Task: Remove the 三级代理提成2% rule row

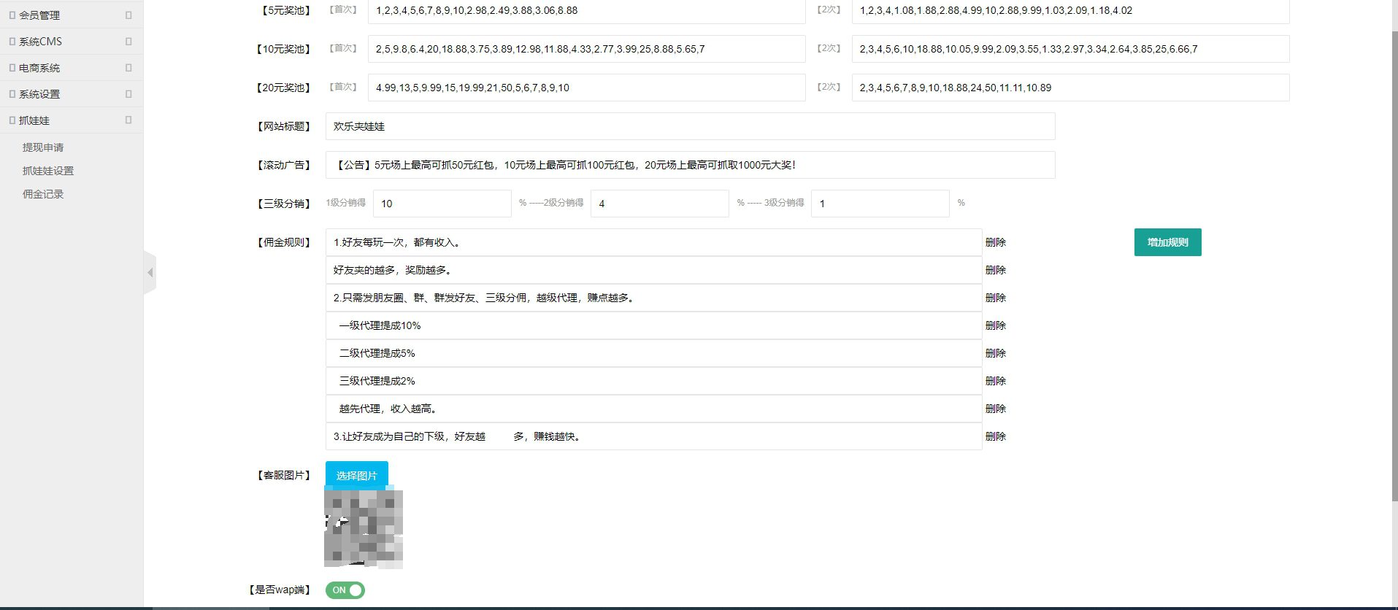Action: 995,381
